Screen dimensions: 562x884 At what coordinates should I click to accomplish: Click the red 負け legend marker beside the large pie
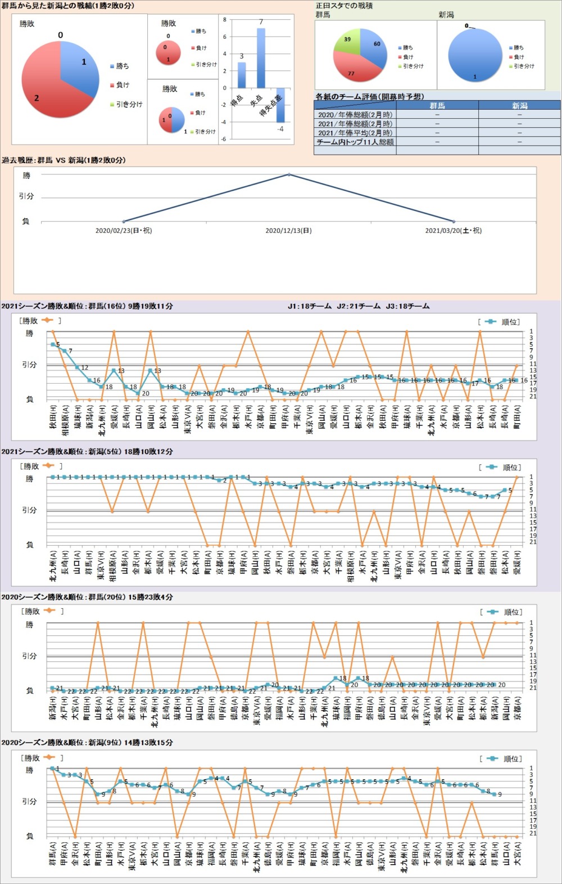coord(112,86)
